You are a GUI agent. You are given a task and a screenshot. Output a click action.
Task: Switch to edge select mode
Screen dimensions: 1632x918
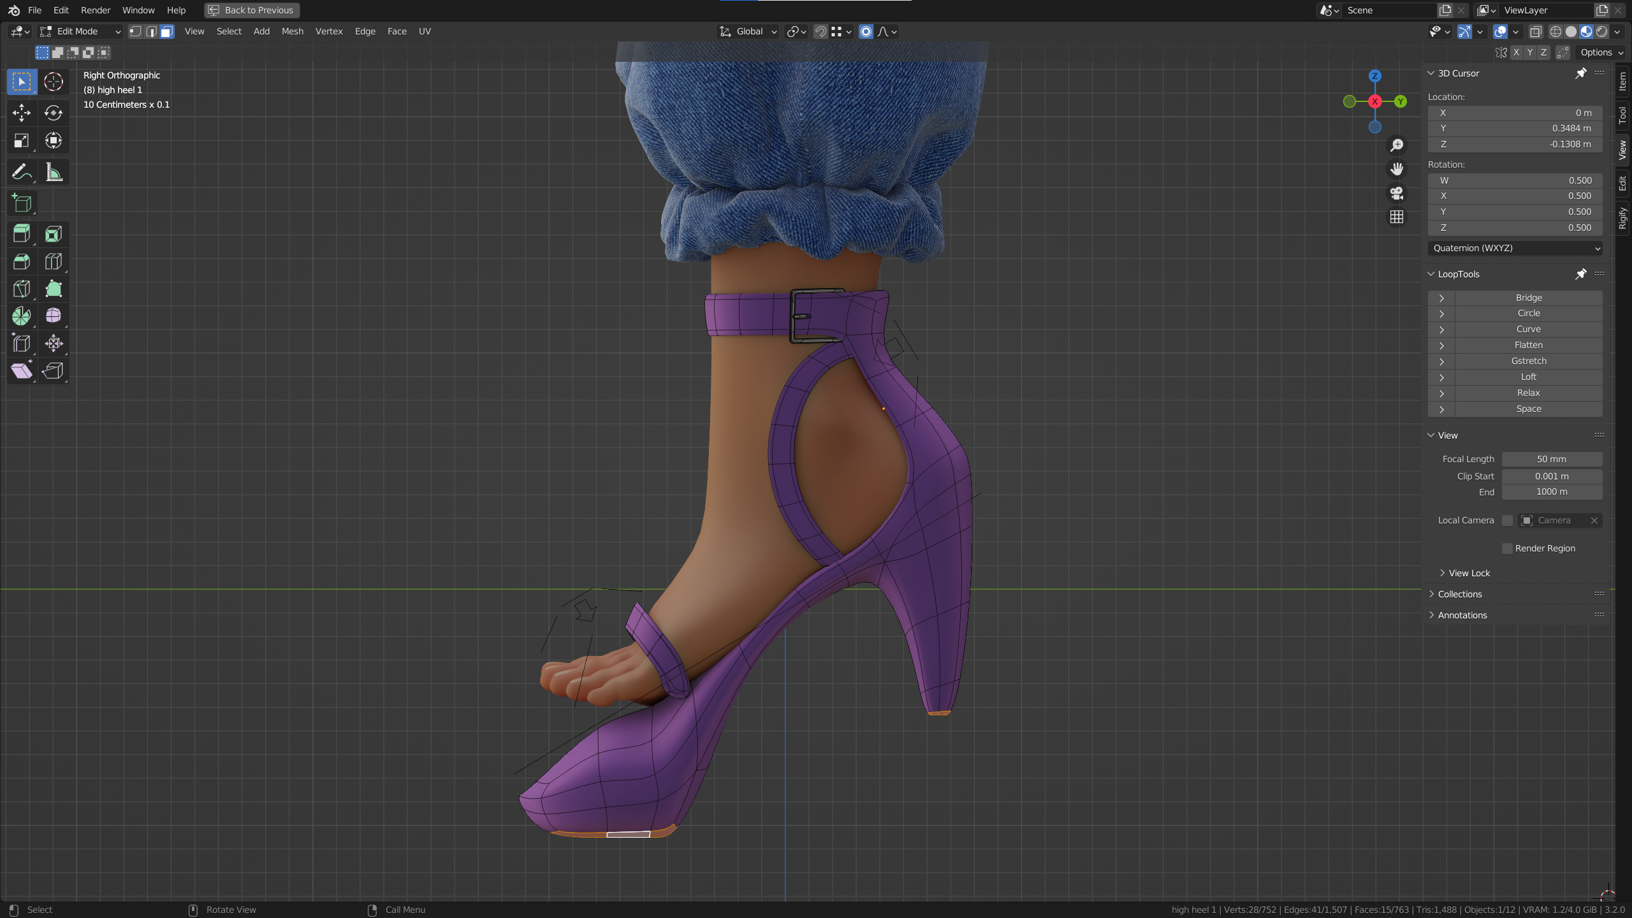[151, 31]
